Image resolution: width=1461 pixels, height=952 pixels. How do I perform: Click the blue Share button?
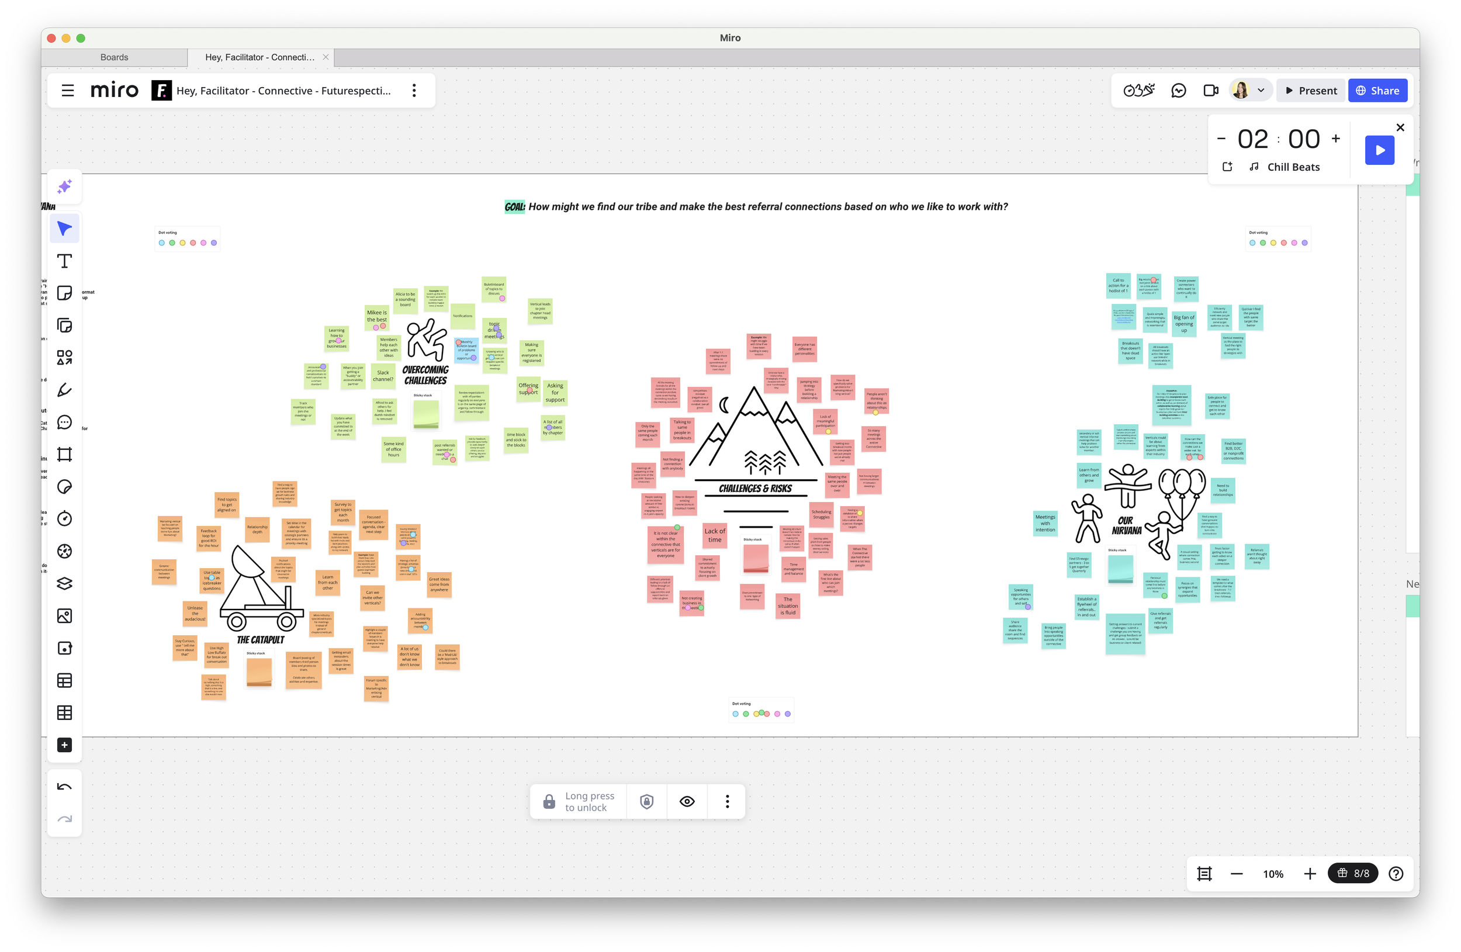[x=1377, y=91]
